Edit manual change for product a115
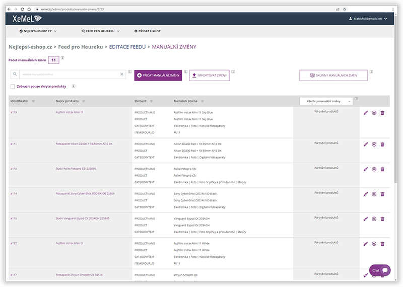403x287 pixels. 366,169
